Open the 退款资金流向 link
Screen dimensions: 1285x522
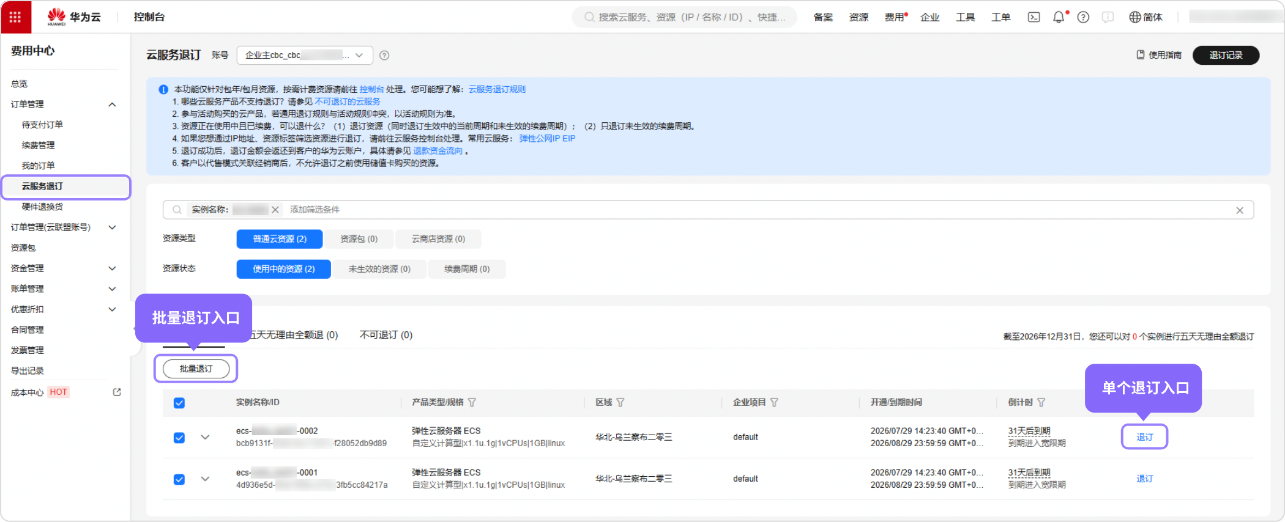(x=438, y=150)
